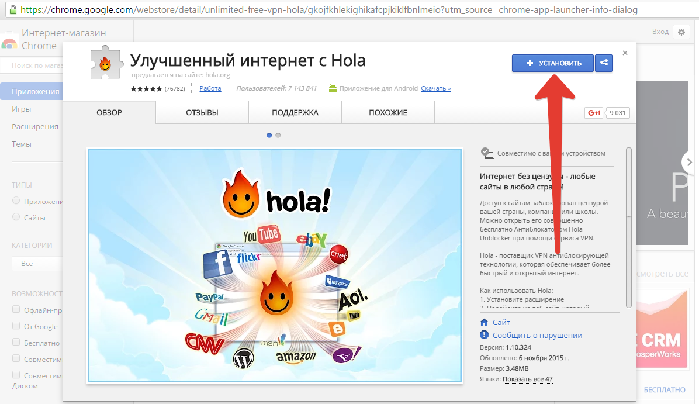Click the share icon button

604,63
